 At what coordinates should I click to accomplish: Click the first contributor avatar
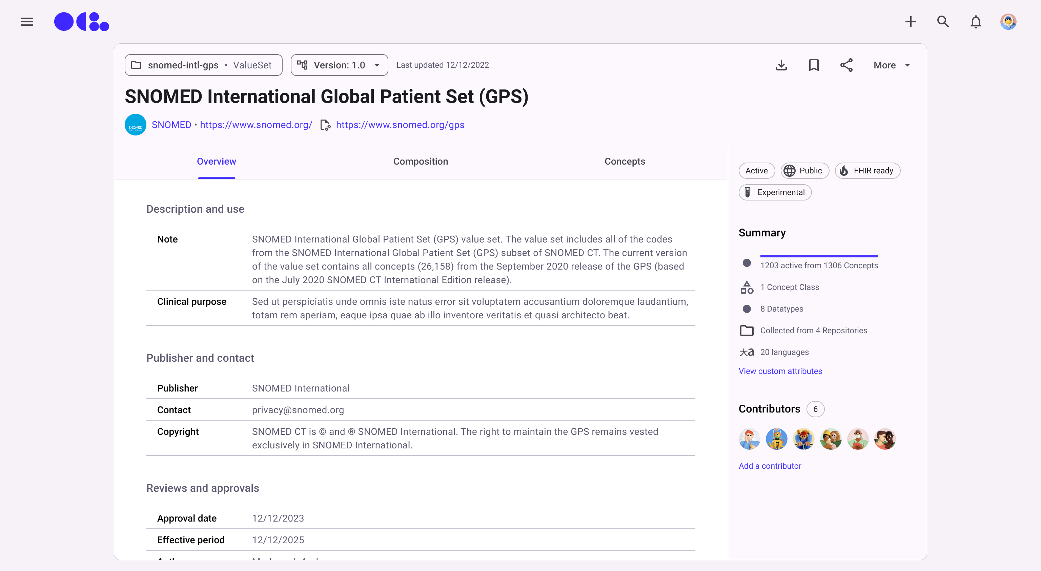click(x=749, y=439)
